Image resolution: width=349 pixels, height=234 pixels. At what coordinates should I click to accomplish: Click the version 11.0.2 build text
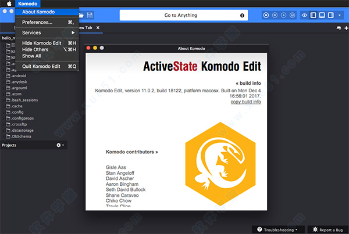click(178, 93)
